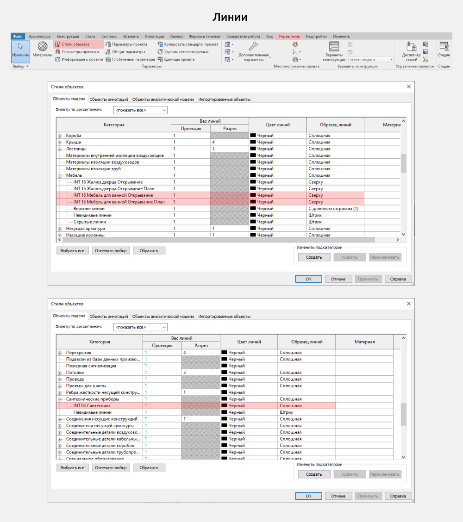The height and width of the screenshot is (522, 463).
Task: Click the coordinates axes icon in Местоположение проекта
Action: point(295,52)
